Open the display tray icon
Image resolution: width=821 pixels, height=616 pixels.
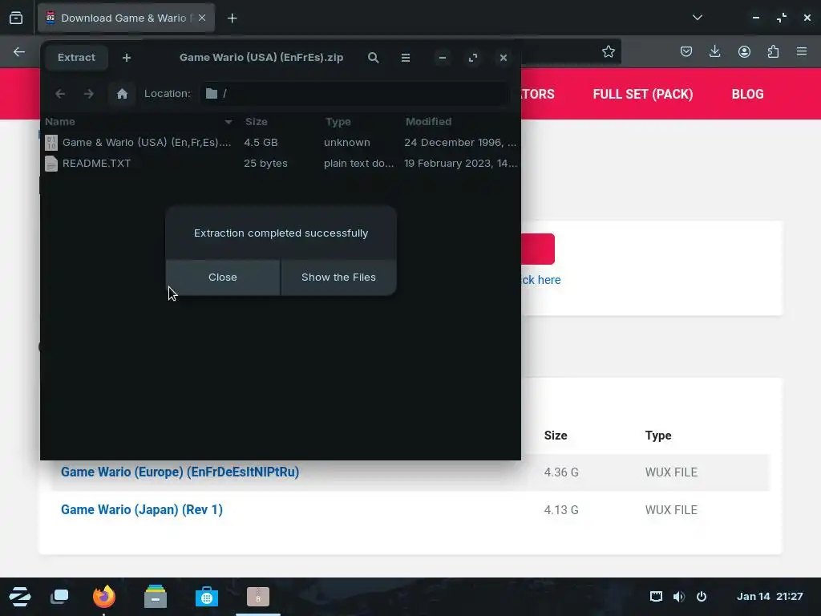tap(656, 596)
